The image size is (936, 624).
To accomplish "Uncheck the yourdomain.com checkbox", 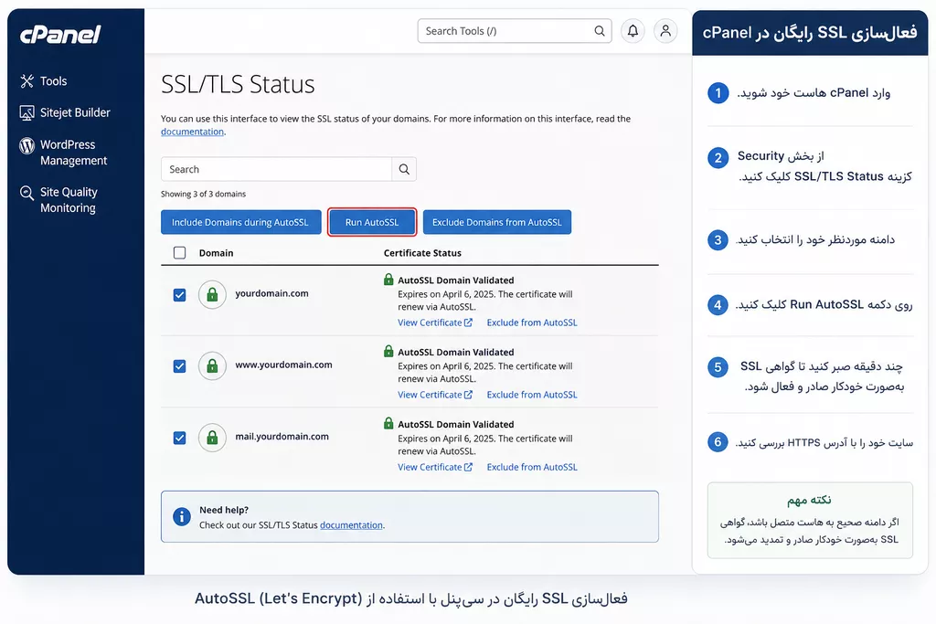I will (x=179, y=295).
